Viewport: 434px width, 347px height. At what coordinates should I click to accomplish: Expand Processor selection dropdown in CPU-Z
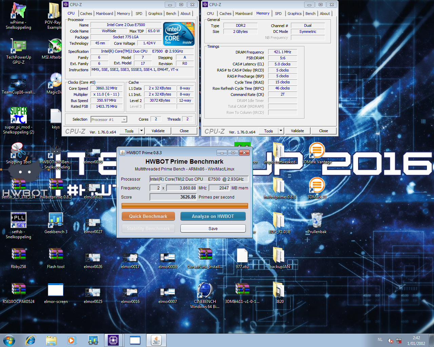click(124, 120)
